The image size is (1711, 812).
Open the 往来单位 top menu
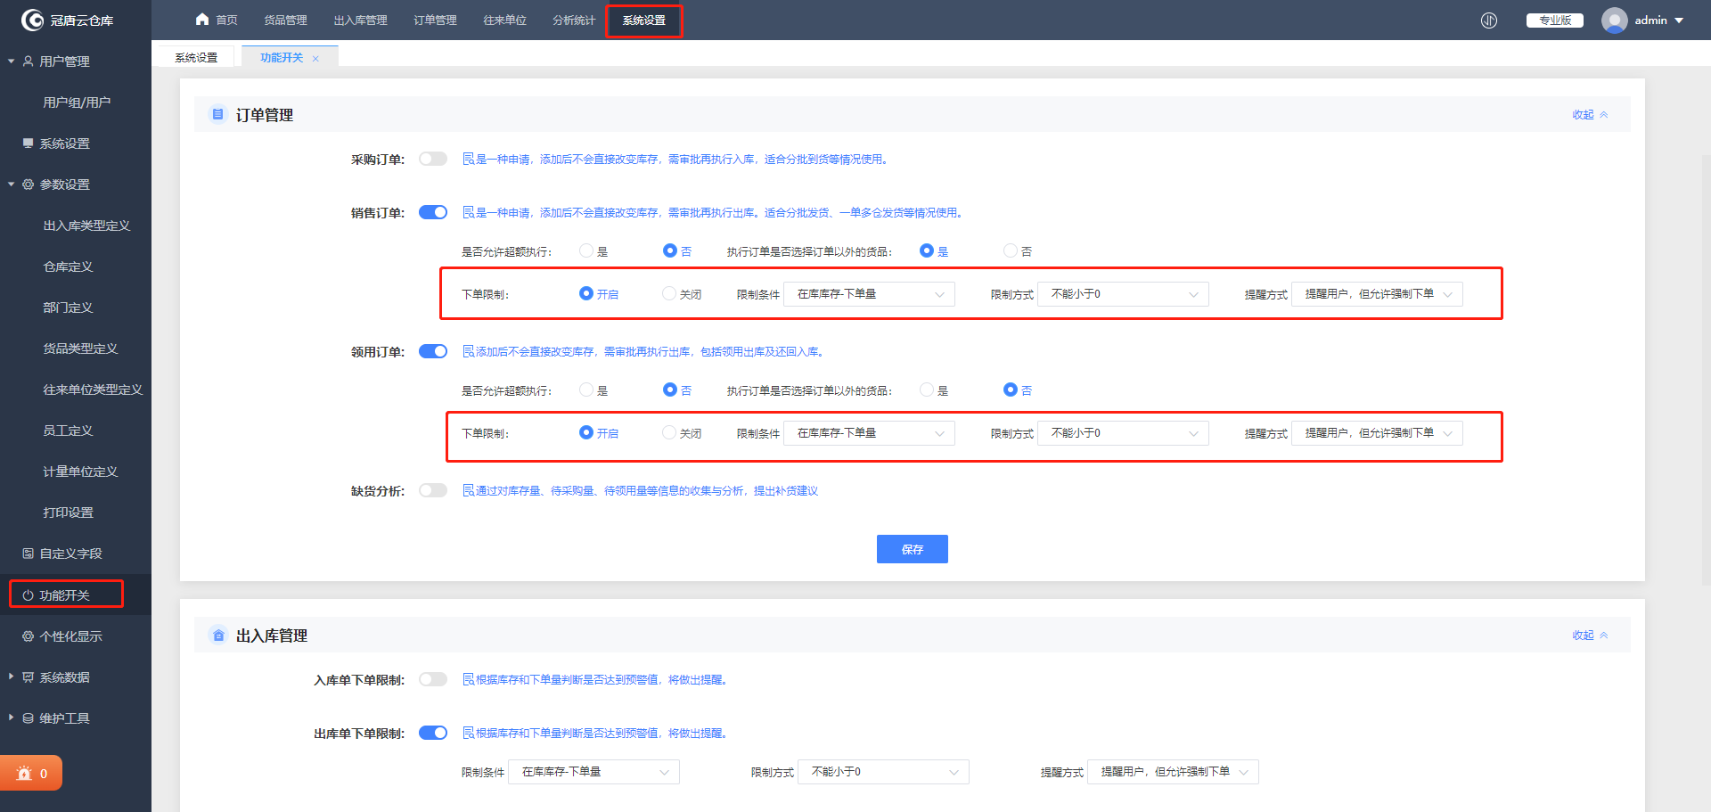pyautogui.click(x=504, y=21)
